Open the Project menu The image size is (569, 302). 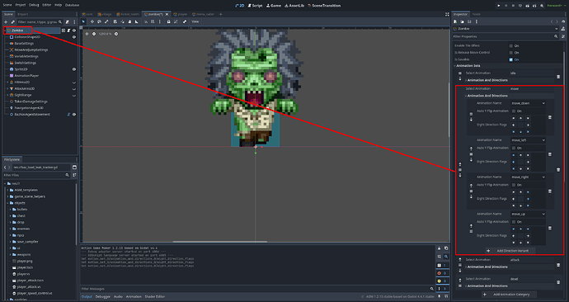click(21, 5)
